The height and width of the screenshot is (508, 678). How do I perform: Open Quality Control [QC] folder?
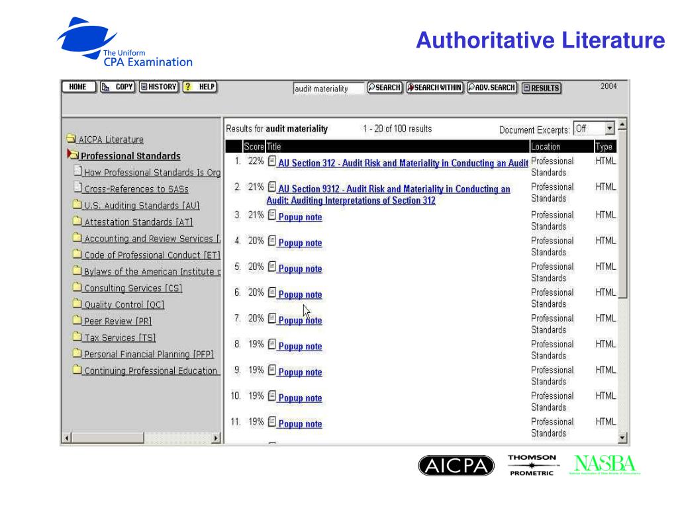(124, 304)
